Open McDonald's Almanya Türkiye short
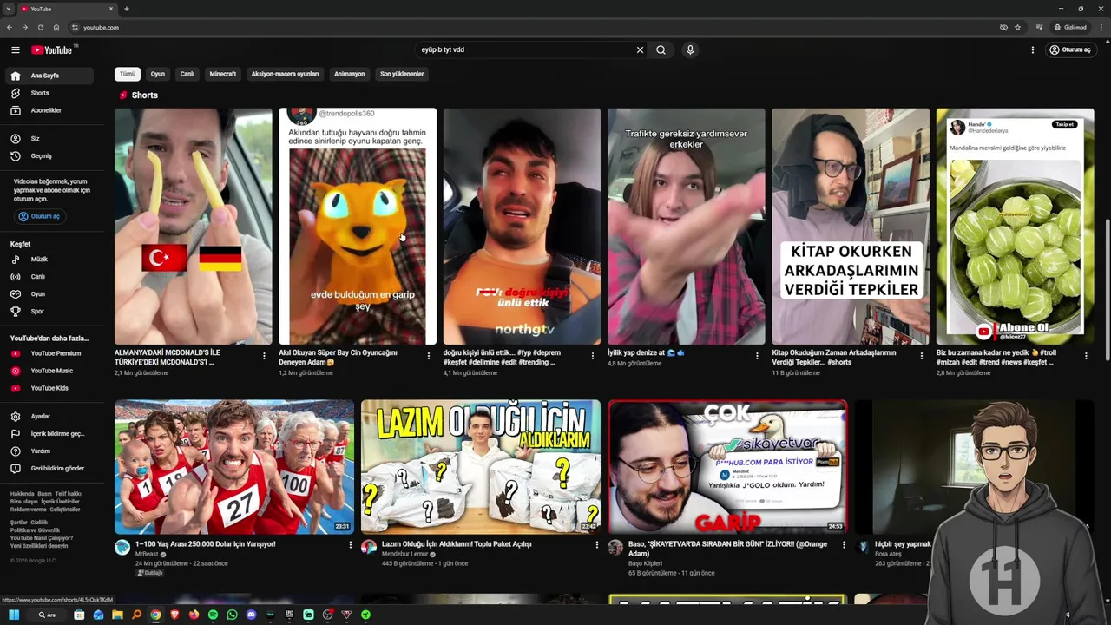 (193, 227)
